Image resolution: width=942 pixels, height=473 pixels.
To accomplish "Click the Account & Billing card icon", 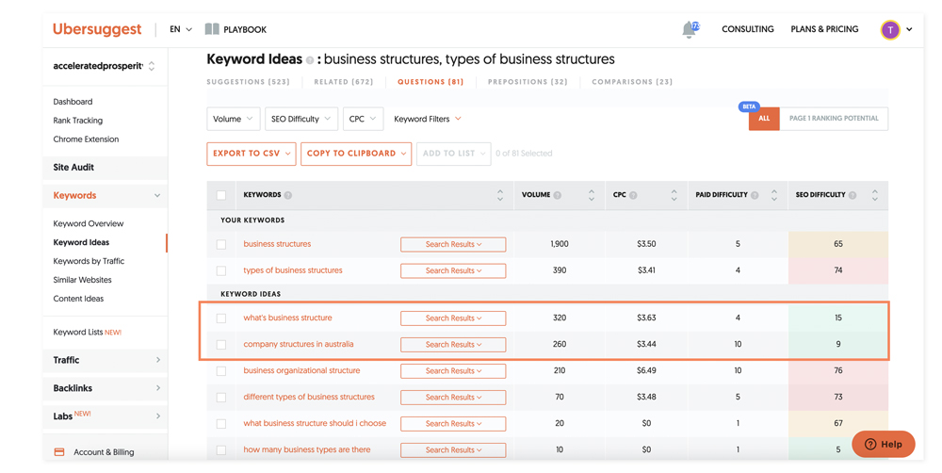I will 59,452.
